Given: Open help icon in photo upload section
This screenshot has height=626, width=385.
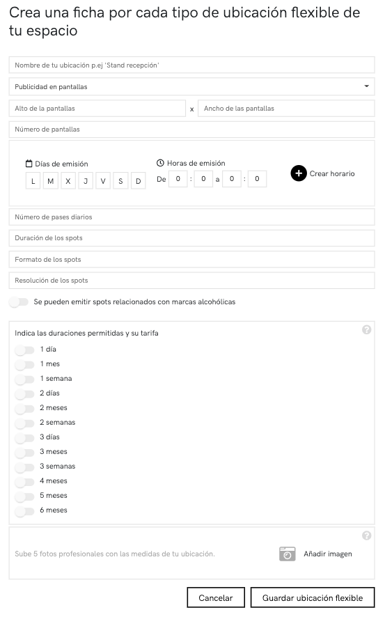Looking at the screenshot, I should coord(367,535).
